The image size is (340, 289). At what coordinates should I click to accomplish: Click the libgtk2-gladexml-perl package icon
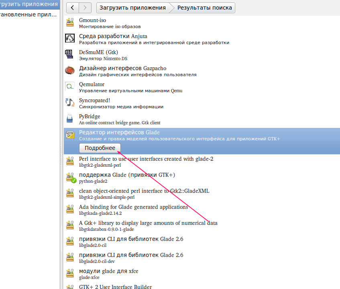[x=70, y=161]
